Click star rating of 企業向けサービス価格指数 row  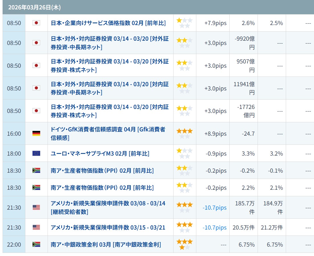[184, 23]
